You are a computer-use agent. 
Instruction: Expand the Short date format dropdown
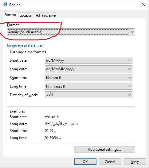[129, 60]
